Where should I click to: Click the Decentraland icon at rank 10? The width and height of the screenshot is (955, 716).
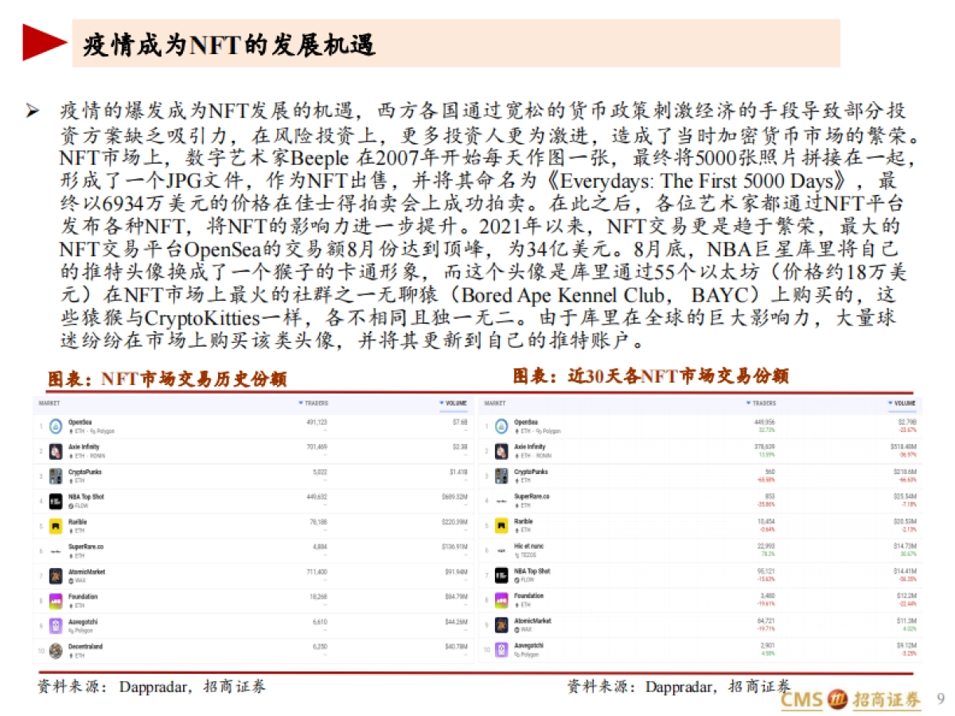point(57,649)
